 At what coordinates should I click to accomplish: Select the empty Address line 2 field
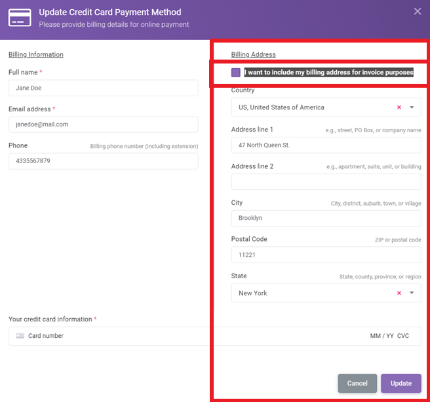(x=326, y=182)
